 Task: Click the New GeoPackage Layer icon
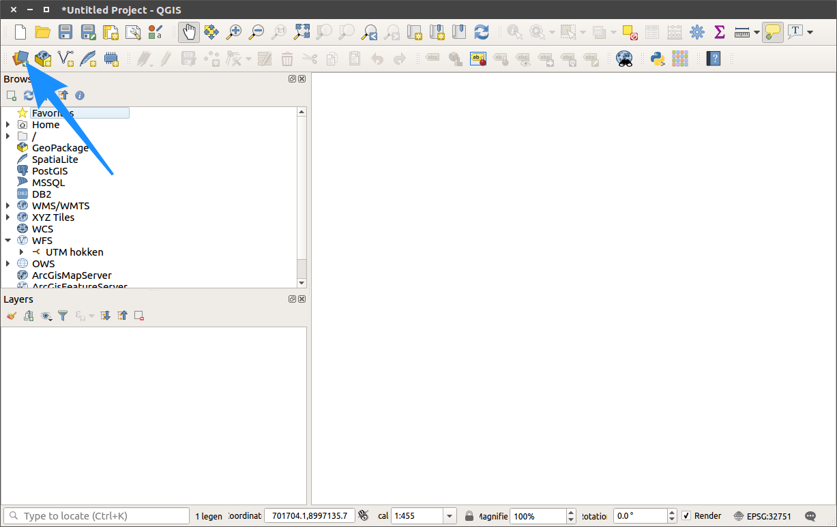(x=43, y=58)
